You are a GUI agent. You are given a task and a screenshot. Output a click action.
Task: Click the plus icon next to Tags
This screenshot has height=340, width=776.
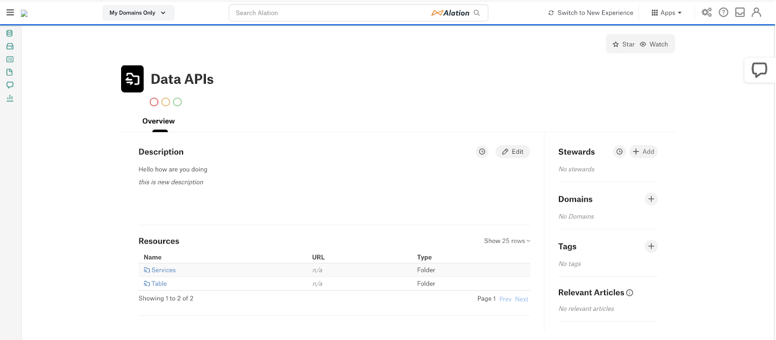tap(651, 247)
